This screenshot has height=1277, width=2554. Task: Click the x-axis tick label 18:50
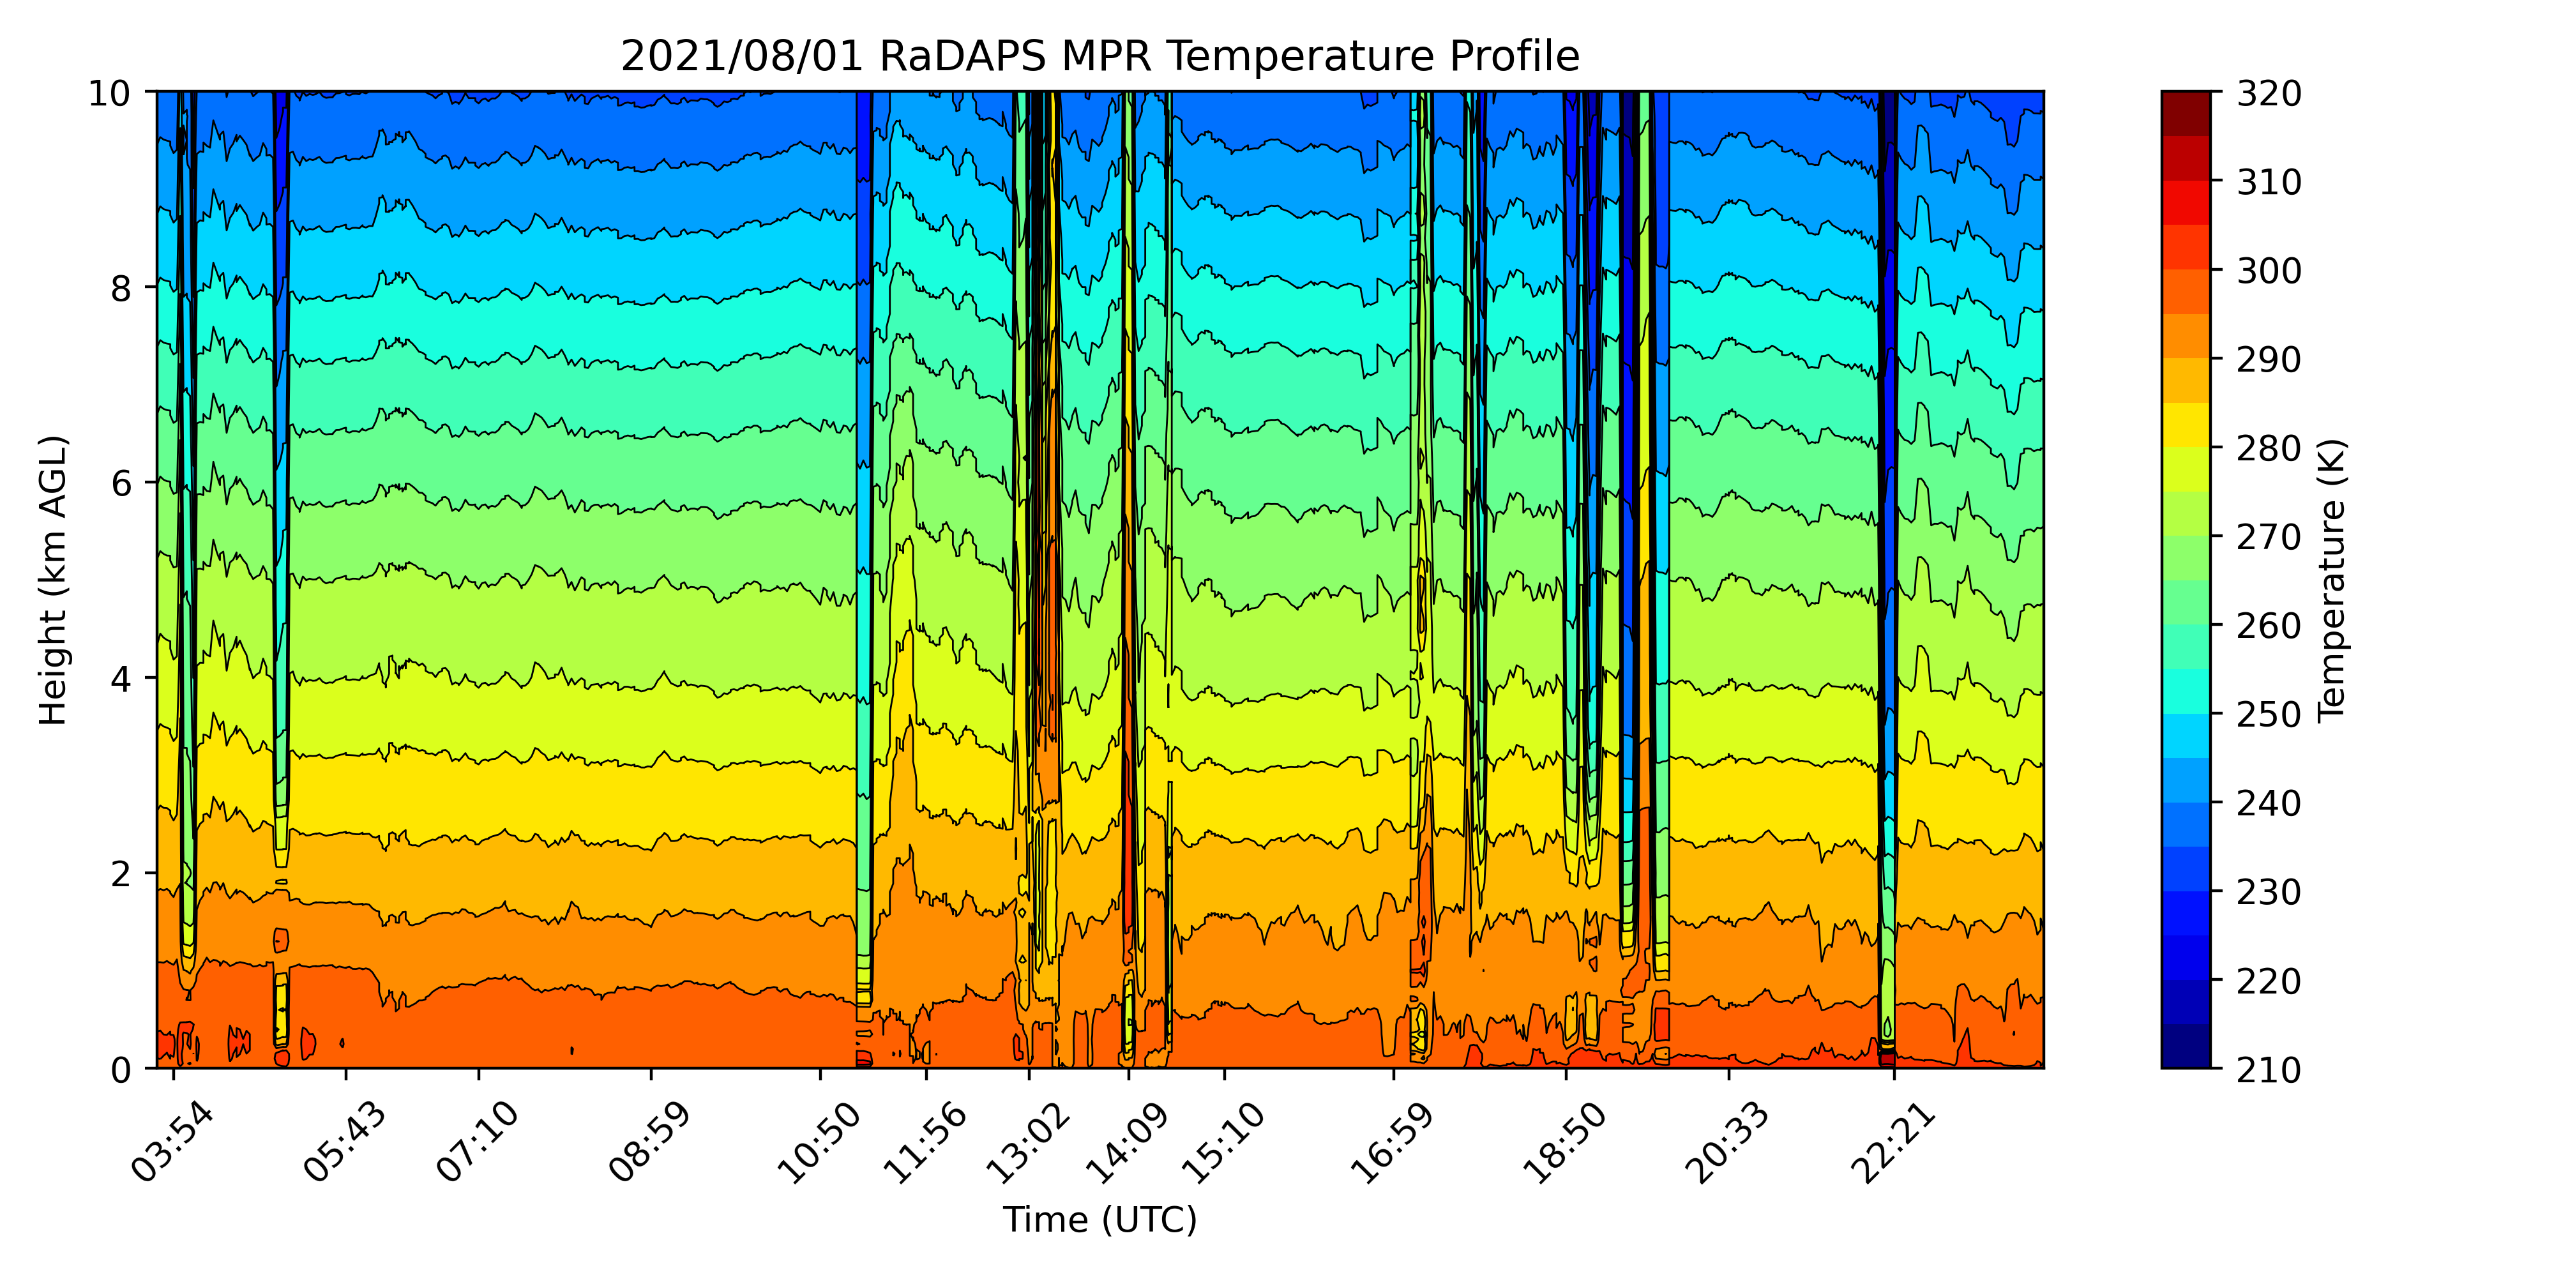tap(1564, 1142)
